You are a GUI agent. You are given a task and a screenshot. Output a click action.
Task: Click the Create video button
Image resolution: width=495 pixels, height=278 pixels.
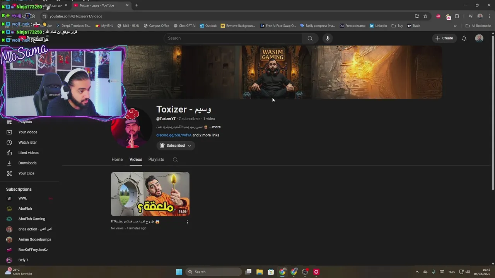click(444, 38)
